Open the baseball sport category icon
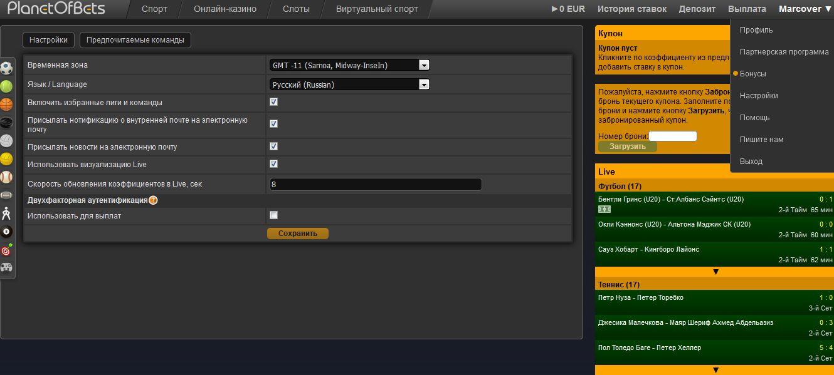Image resolution: width=834 pixels, height=375 pixels. [x=6, y=177]
